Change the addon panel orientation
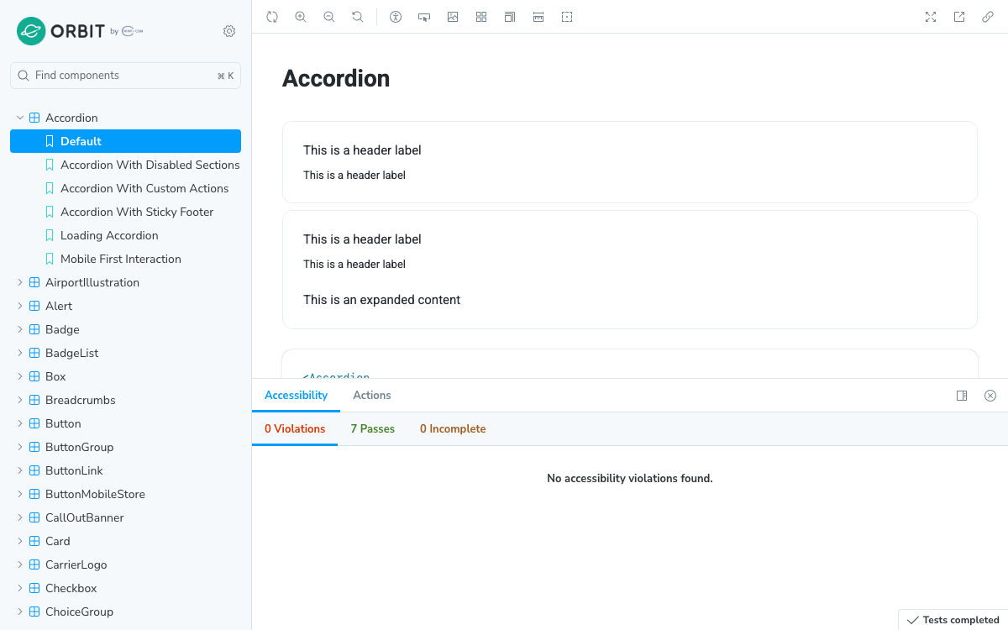 962,396
